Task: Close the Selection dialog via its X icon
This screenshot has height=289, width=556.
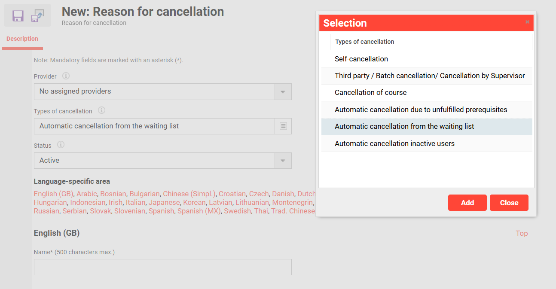Action: pyautogui.click(x=527, y=22)
